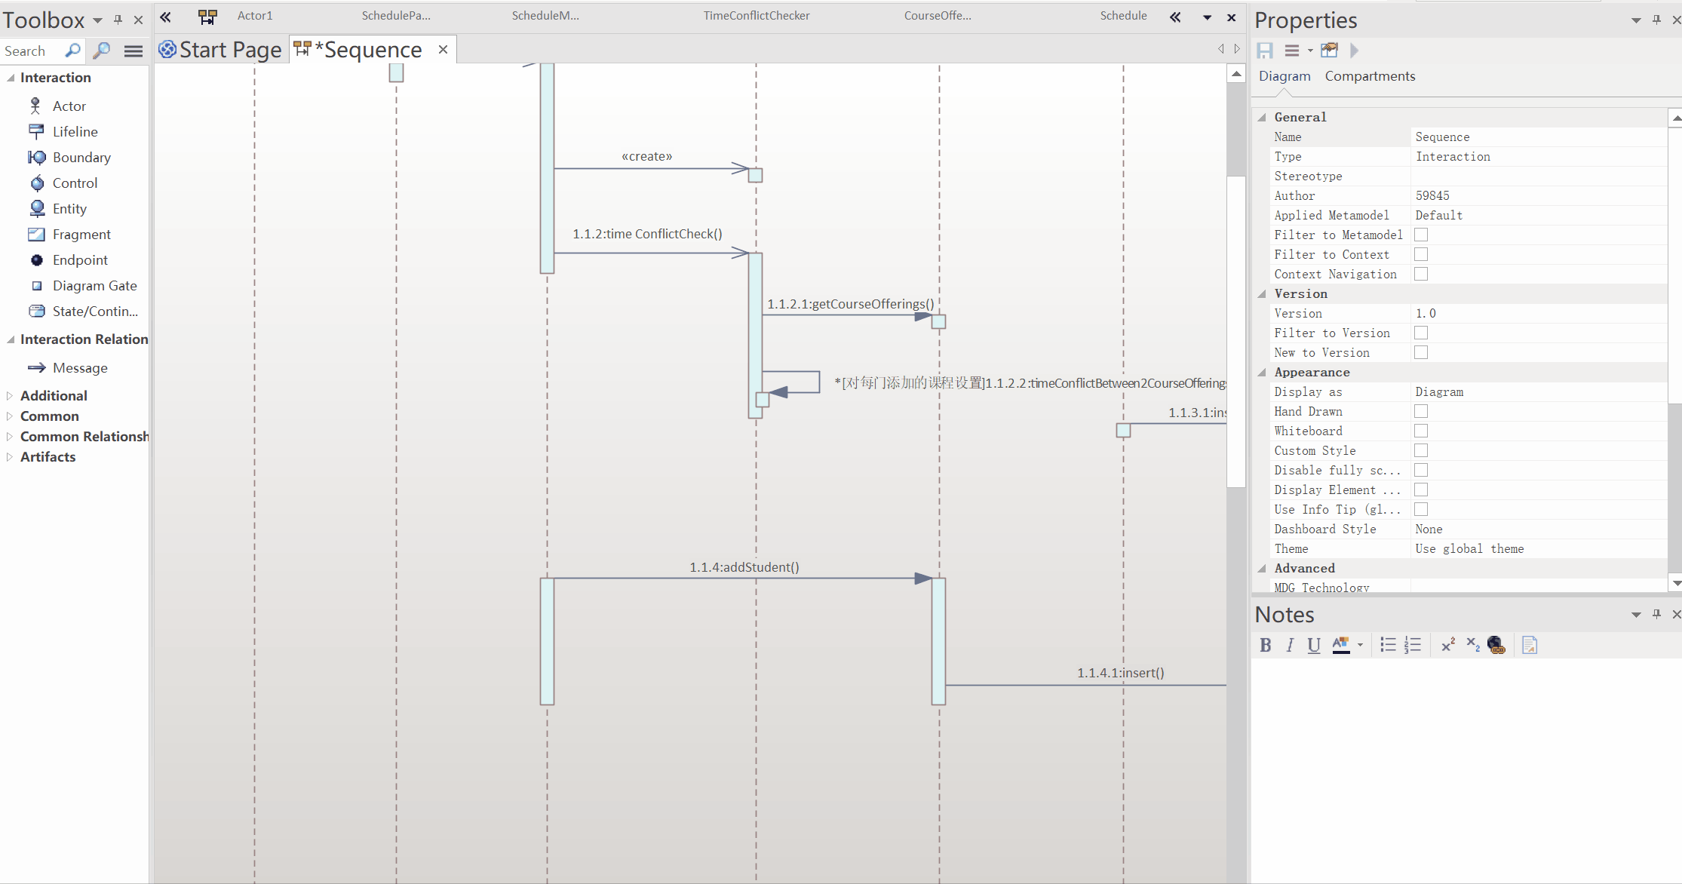Collapse the Interaction toolbox section
The image size is (1682, 884).
(11, 78)
